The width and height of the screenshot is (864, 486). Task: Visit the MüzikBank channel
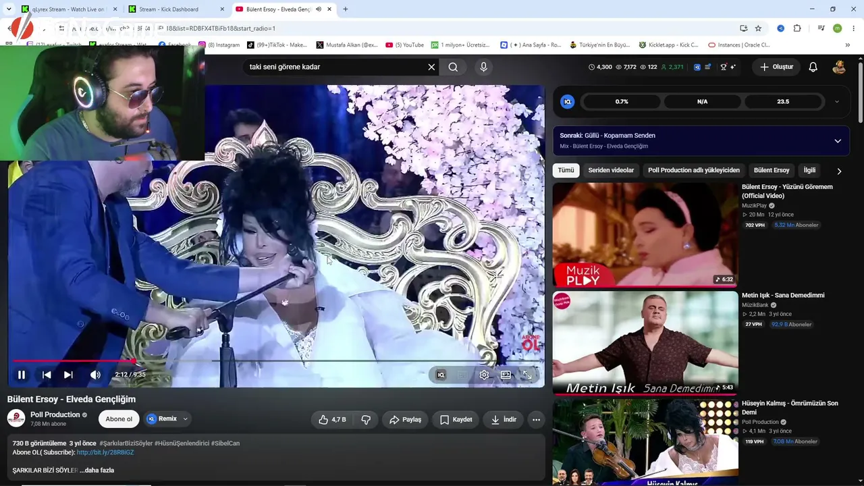click(755, 305)
